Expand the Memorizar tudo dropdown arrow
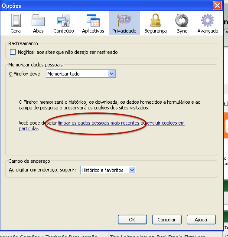 click(112, 74)
